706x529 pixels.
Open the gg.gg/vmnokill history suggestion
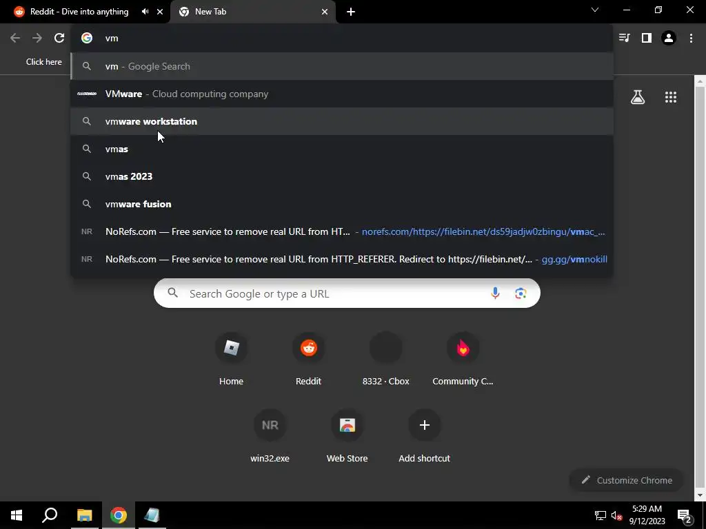(x=342, y=259)
